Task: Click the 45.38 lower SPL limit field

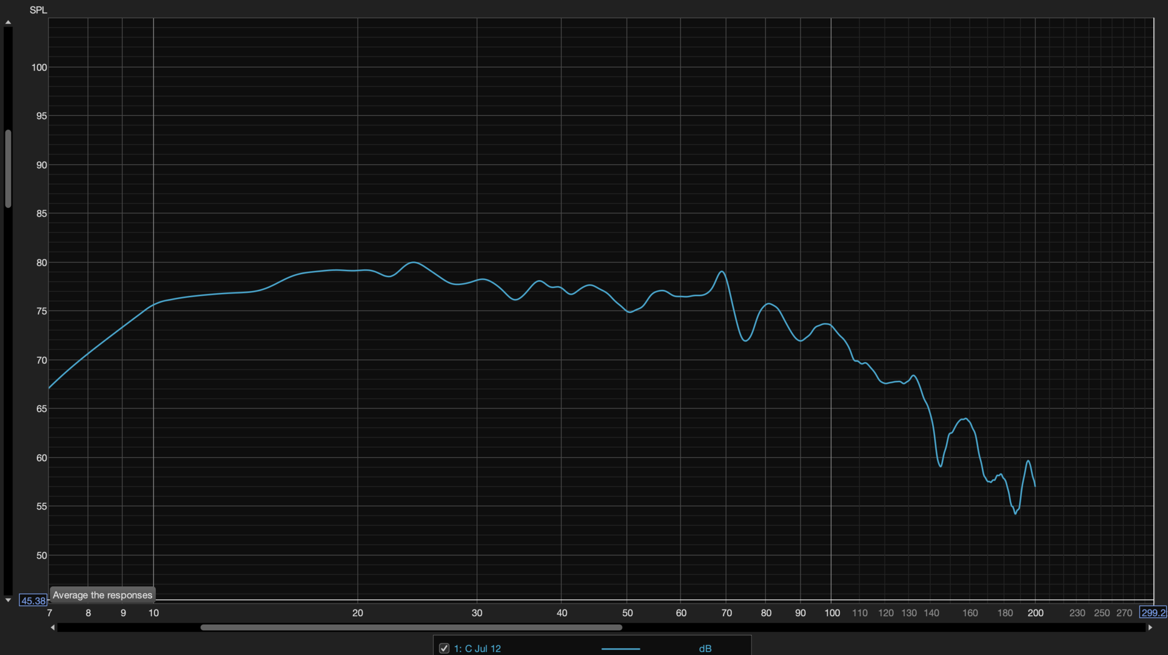Action: tap(33, 600)
